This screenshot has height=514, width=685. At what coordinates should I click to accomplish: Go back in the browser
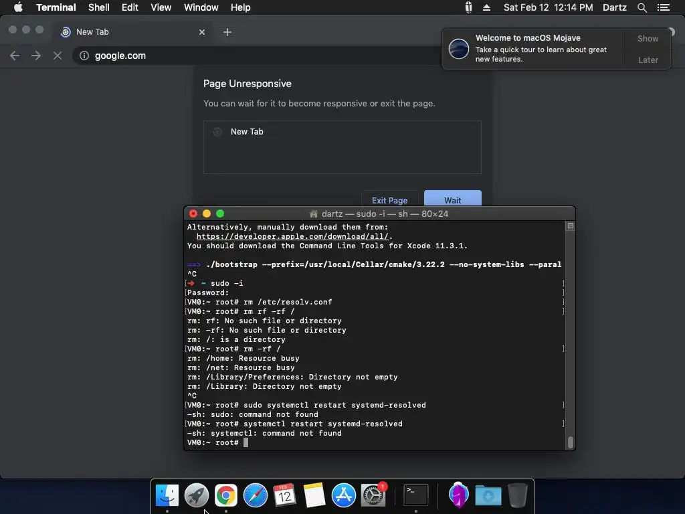[15, 56]
